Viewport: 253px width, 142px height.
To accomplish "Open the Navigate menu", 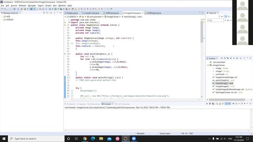I will coord(32,6).
